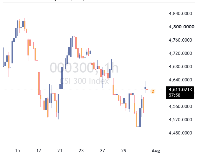This screenshot has width=198, height=161.
Task: Click the 4,560.0000 price axis label
Action: pos(180,106)
